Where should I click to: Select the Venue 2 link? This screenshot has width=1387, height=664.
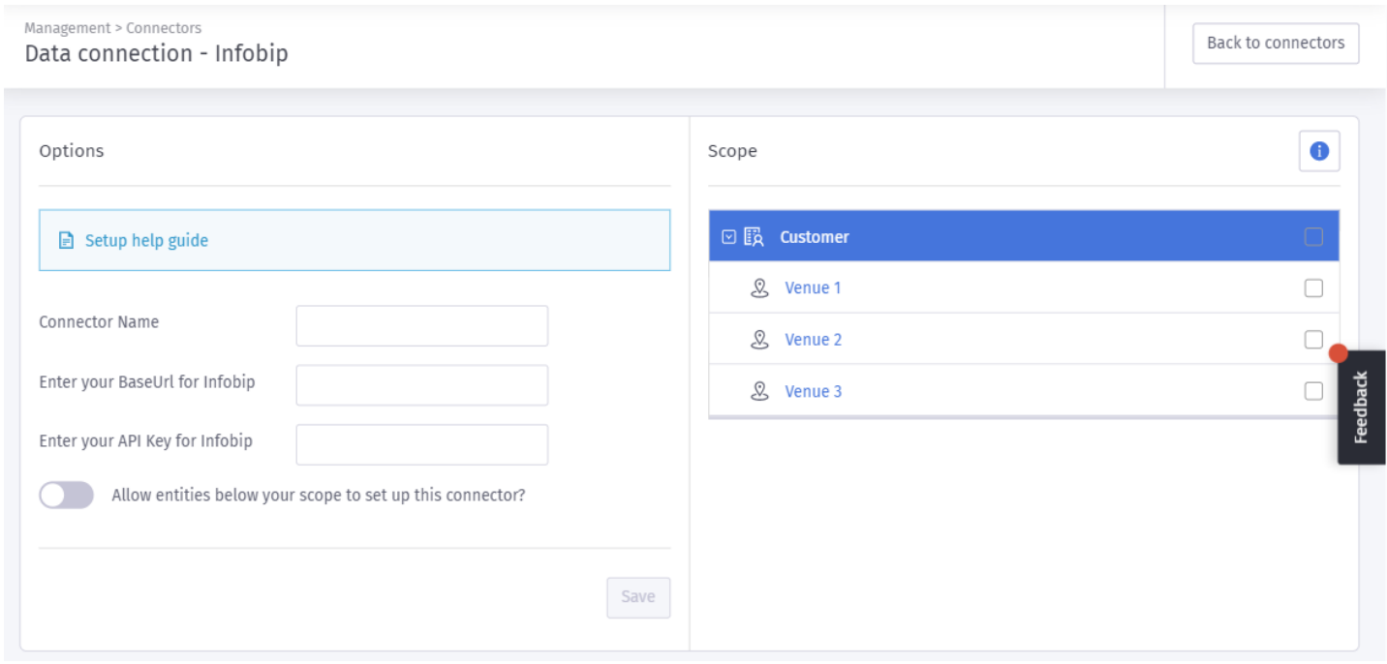pyautogui.click(x=814, y=340)
